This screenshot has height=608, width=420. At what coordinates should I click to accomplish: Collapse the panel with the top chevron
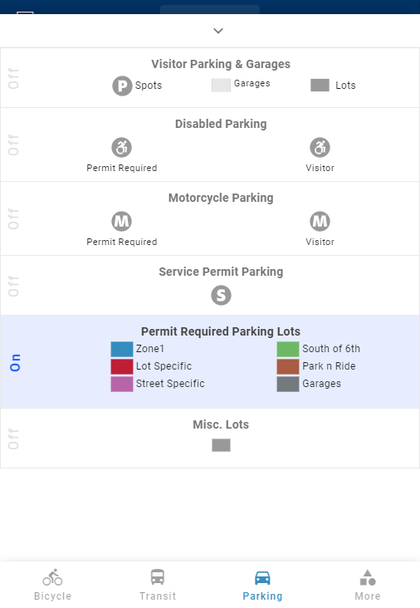pyautogui.click(x=218, y=31)
